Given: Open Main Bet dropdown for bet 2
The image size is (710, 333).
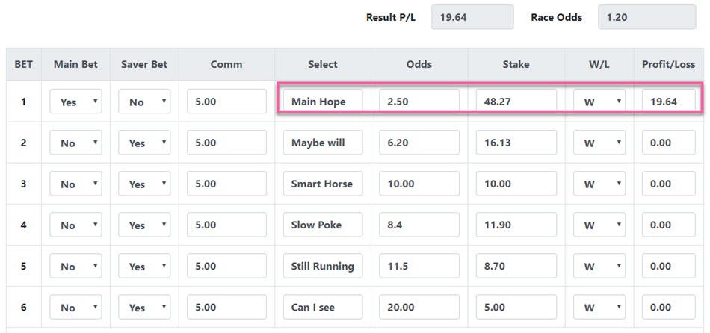Looking at the screenshot, I should [x=75, y=143].
